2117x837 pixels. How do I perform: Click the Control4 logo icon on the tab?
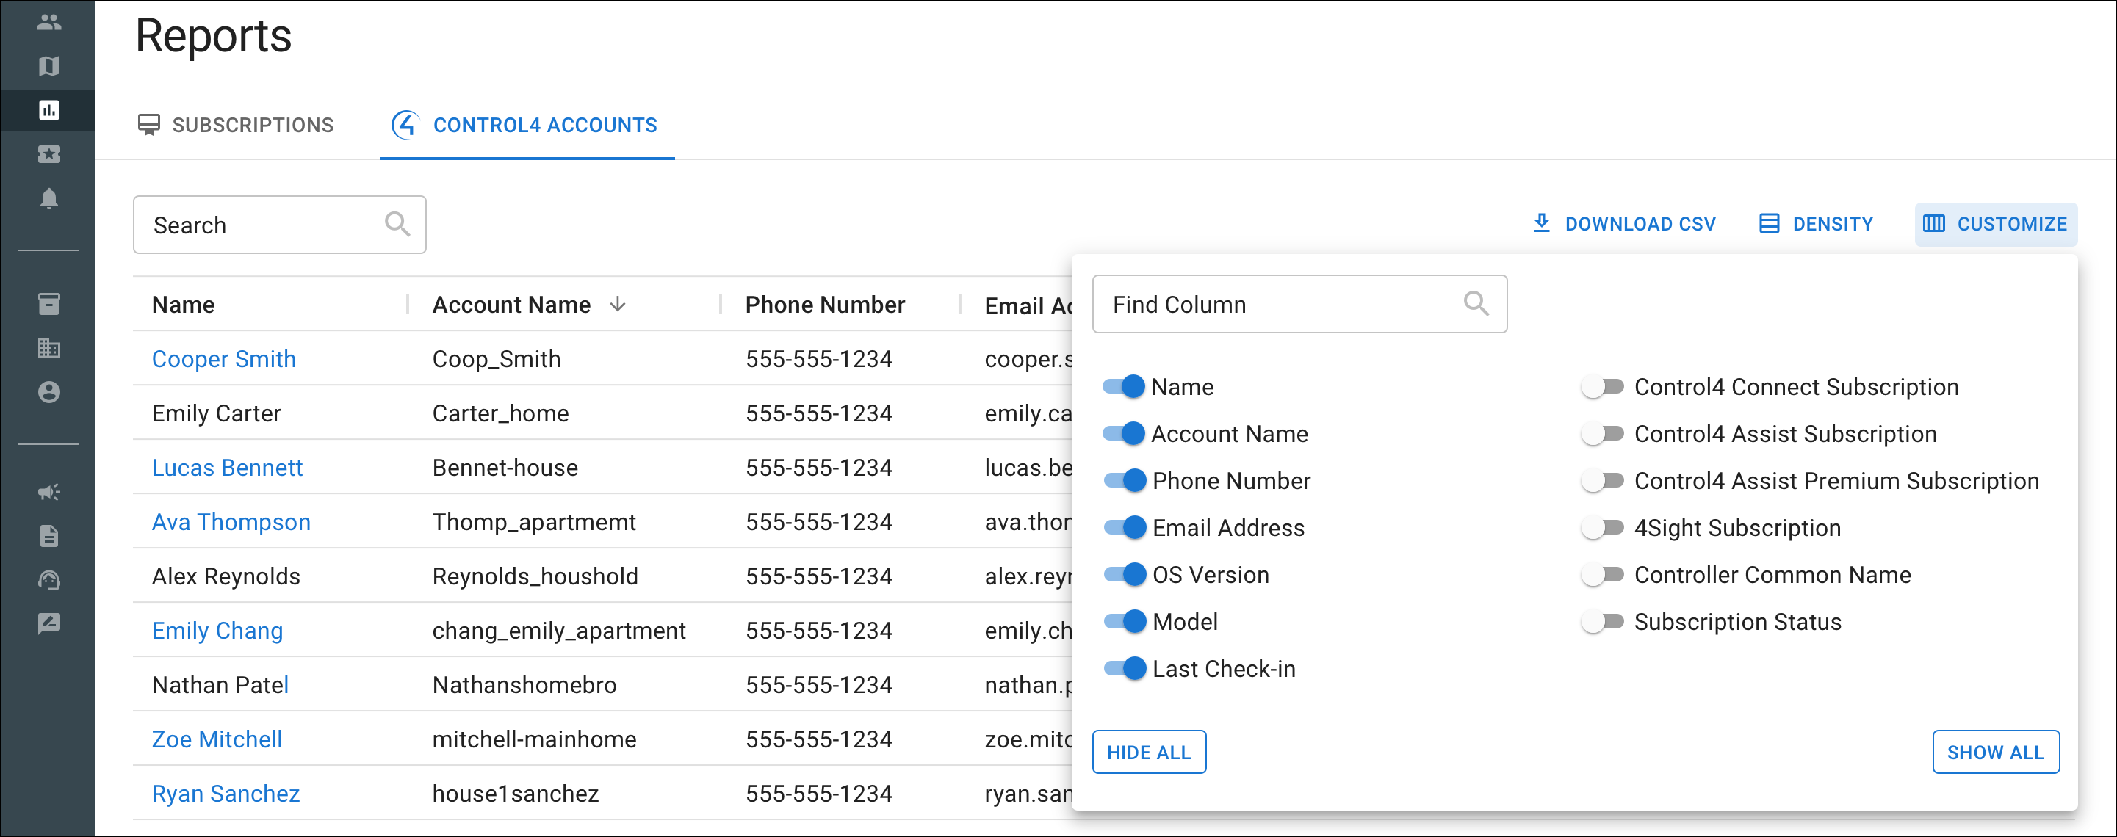click(x=405, y=125)
